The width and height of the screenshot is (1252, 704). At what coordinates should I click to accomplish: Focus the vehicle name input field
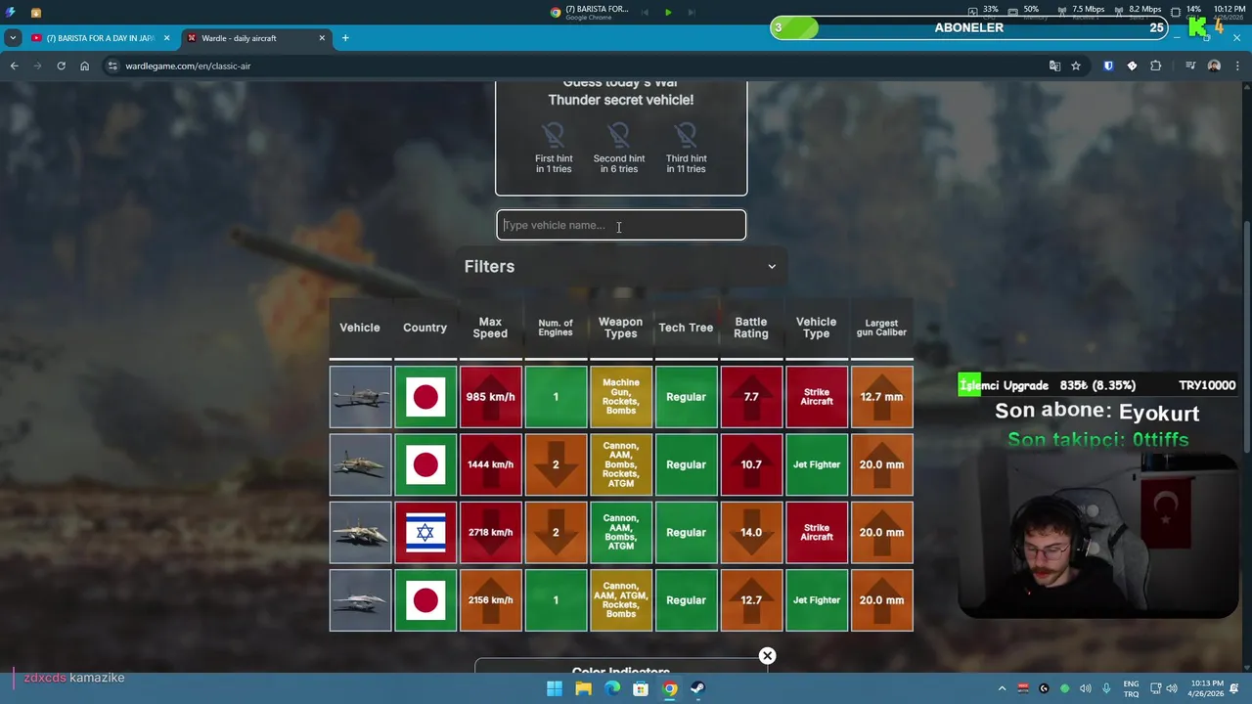pos(621,225)
